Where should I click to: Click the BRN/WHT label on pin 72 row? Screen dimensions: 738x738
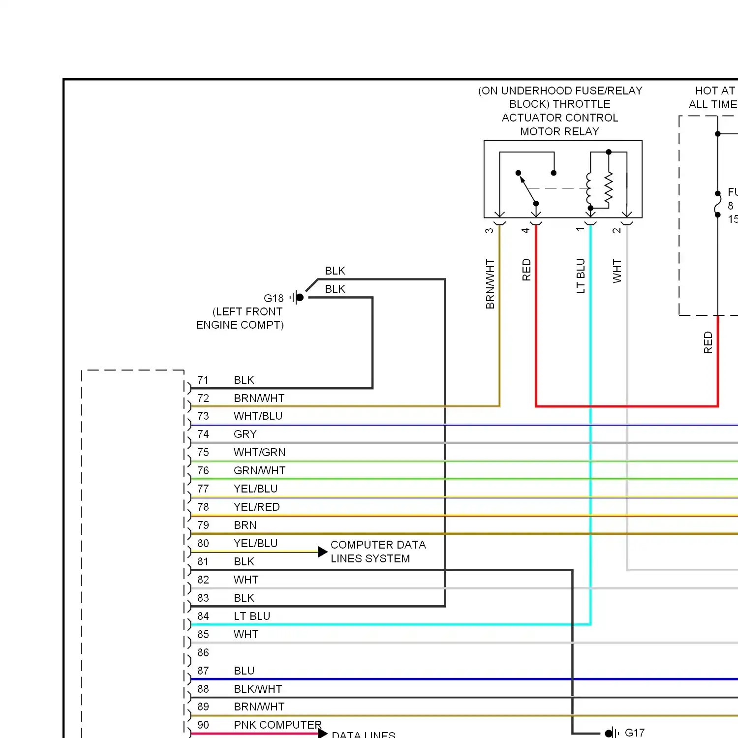259,398
